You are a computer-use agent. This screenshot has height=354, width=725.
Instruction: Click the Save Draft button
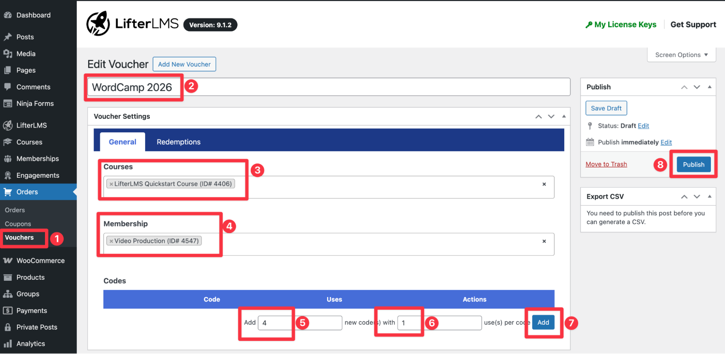(x=606, y=108)
